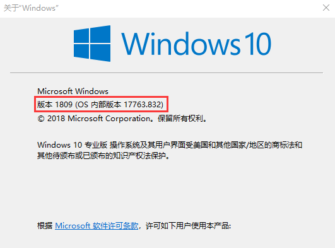This screenshot has height=248, width=335.
Task: Click the Microsoft Corporation text
Action: tap(109, 119)
